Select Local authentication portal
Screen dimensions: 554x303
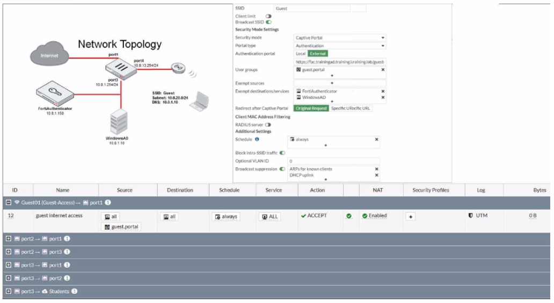click(x=301, y=54)
